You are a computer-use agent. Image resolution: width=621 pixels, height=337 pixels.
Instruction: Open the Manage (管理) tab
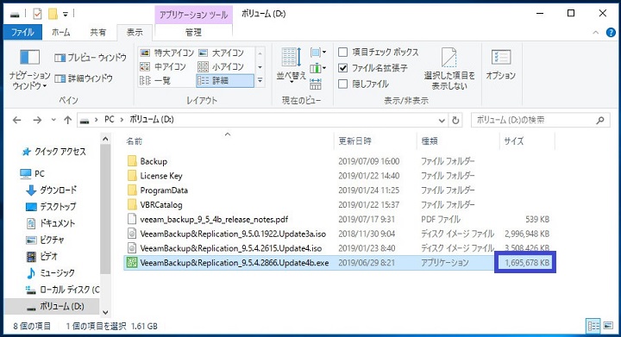pos(193,33)
